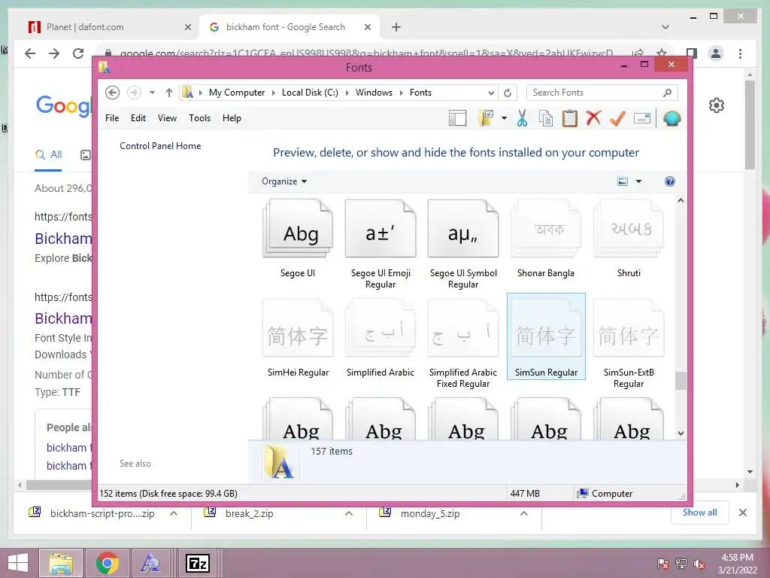The width and height of the screenshot is (770, 578).
Task: Click the Rename icon in Fonts toolbar
Action: [642, 118]
